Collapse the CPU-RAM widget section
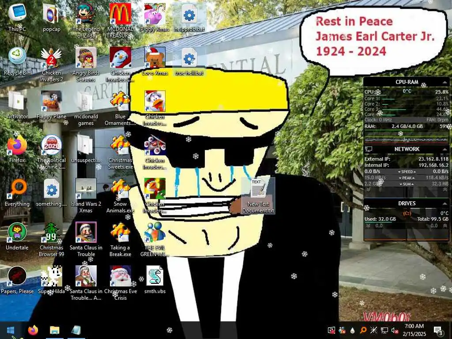The height and width of the screenshot is (339, 452). click(x=445, y=83)
